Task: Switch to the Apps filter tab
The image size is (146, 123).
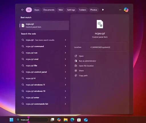Action: pos(37,10)
